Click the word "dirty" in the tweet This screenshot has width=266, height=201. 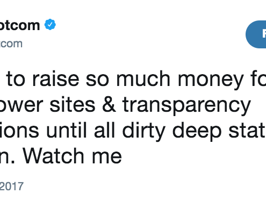(143, 132)
